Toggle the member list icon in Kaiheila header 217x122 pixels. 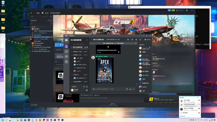pos(136,40)
